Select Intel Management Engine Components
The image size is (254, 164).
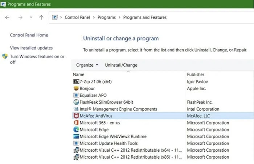coord(118,109)
